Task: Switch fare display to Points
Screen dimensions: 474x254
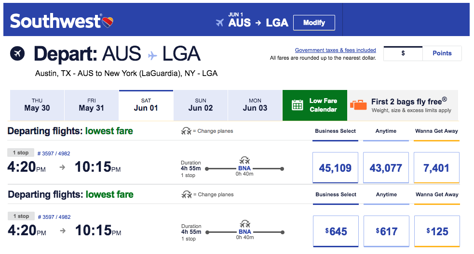Action: pos(442,53)
